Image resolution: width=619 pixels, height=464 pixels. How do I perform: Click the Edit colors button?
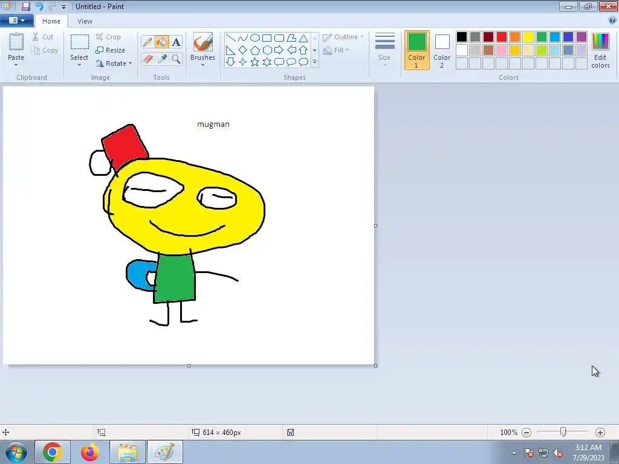tap(600, 50)
